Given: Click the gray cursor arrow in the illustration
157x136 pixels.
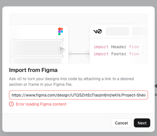Looking at the screenshot, I should click(x=62, y=49).
